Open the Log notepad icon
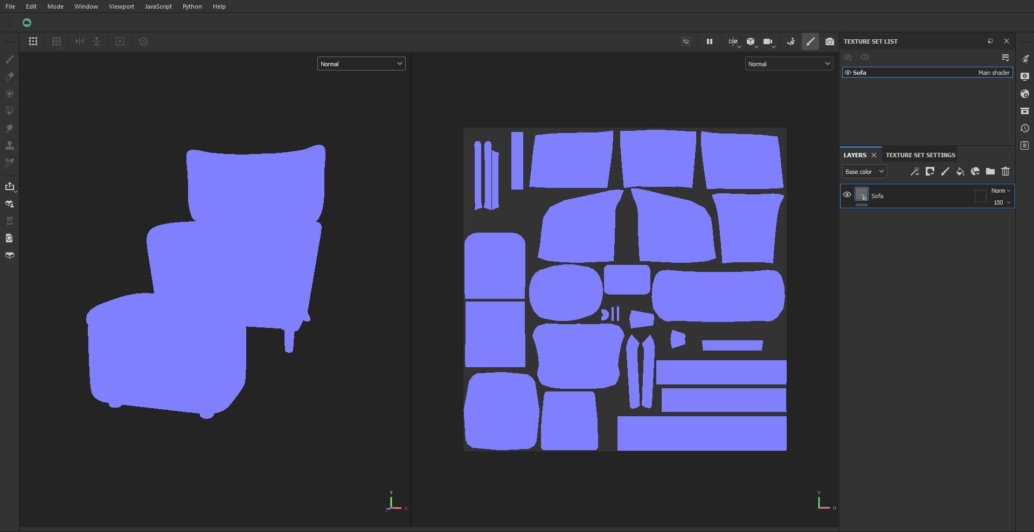 coord(1025,145)
